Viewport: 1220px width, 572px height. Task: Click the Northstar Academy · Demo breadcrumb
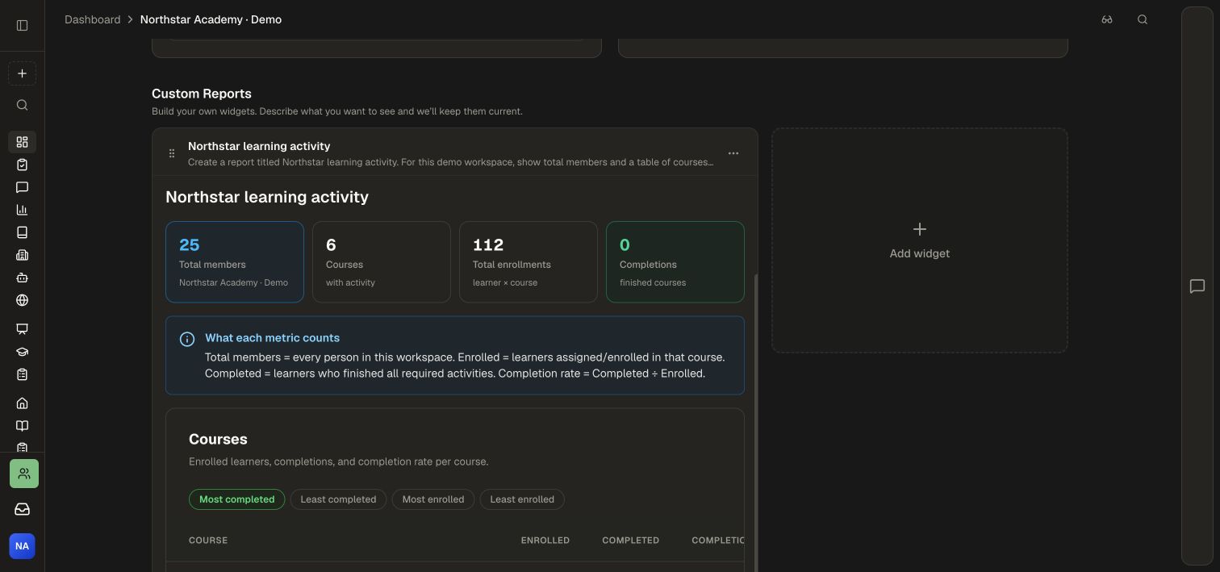pos(211,19)
